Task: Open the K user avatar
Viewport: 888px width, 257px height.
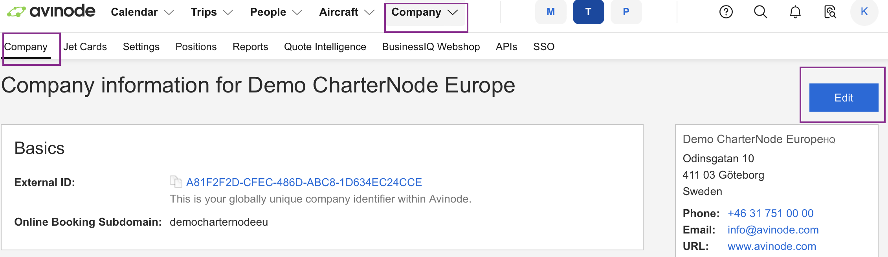Action: (864, 12)
